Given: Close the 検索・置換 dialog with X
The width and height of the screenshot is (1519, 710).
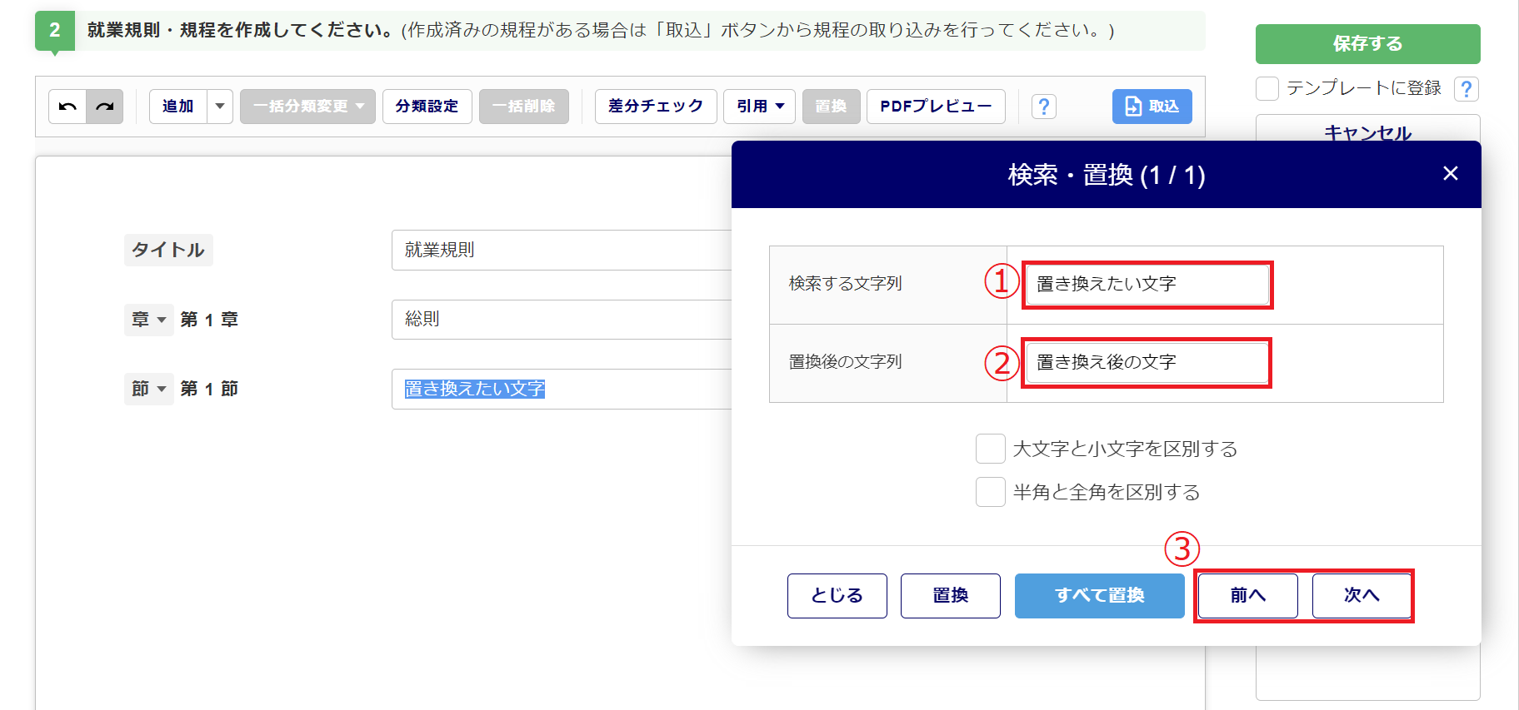Looking at the screenshot, I should click(1450, 173).
